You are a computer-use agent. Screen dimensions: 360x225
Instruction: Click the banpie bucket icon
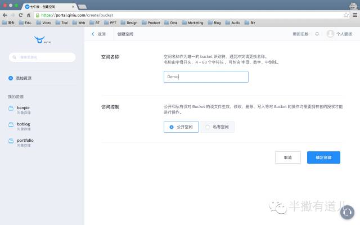pos(11,107)
